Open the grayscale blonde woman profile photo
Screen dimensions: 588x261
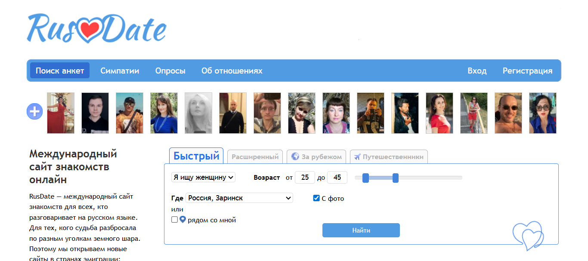pyautogui.click(x=198, y=113)
